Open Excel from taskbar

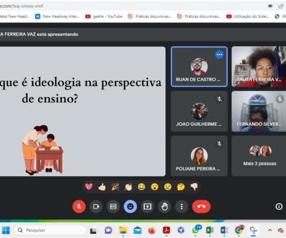point(210,230)
